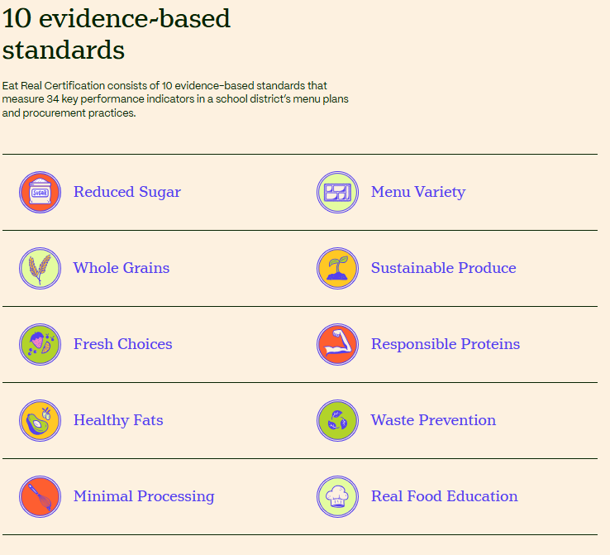Open the Responsible Proteins link
This screenshot has height=555, width=610.
click(x=446, y=344)
